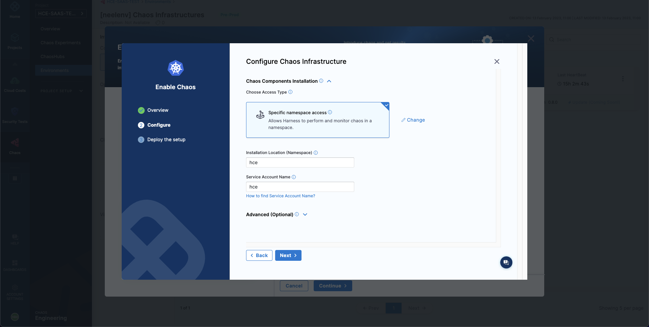Focus the Search box on infrastructures page
This screenshot has height=327, width=649.
tap(594, 40)
